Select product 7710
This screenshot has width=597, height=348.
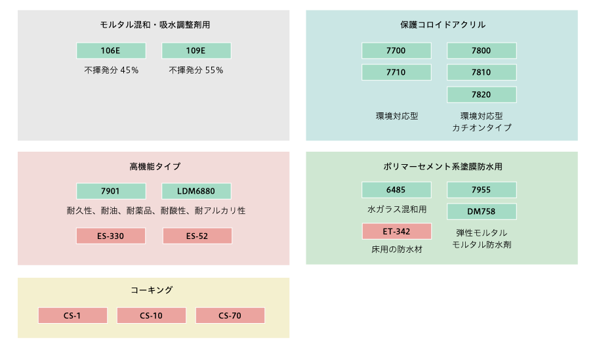396,72
